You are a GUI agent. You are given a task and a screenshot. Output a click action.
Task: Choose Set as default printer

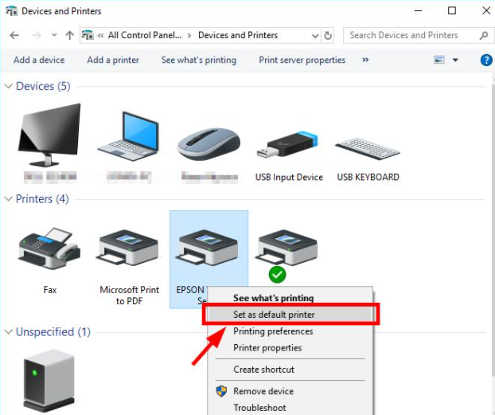click(274, 315)
